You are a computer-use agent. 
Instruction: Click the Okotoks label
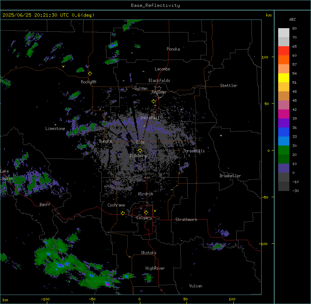pyautogui.click(x=149, y=253)
